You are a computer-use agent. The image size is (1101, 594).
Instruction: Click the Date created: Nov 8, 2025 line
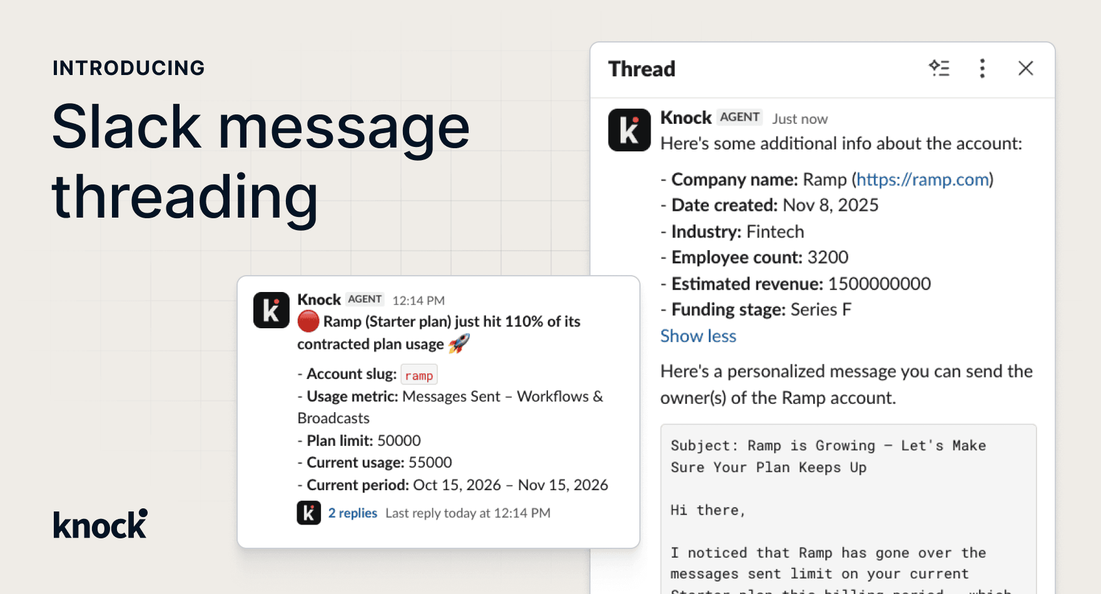click(769, 205)
